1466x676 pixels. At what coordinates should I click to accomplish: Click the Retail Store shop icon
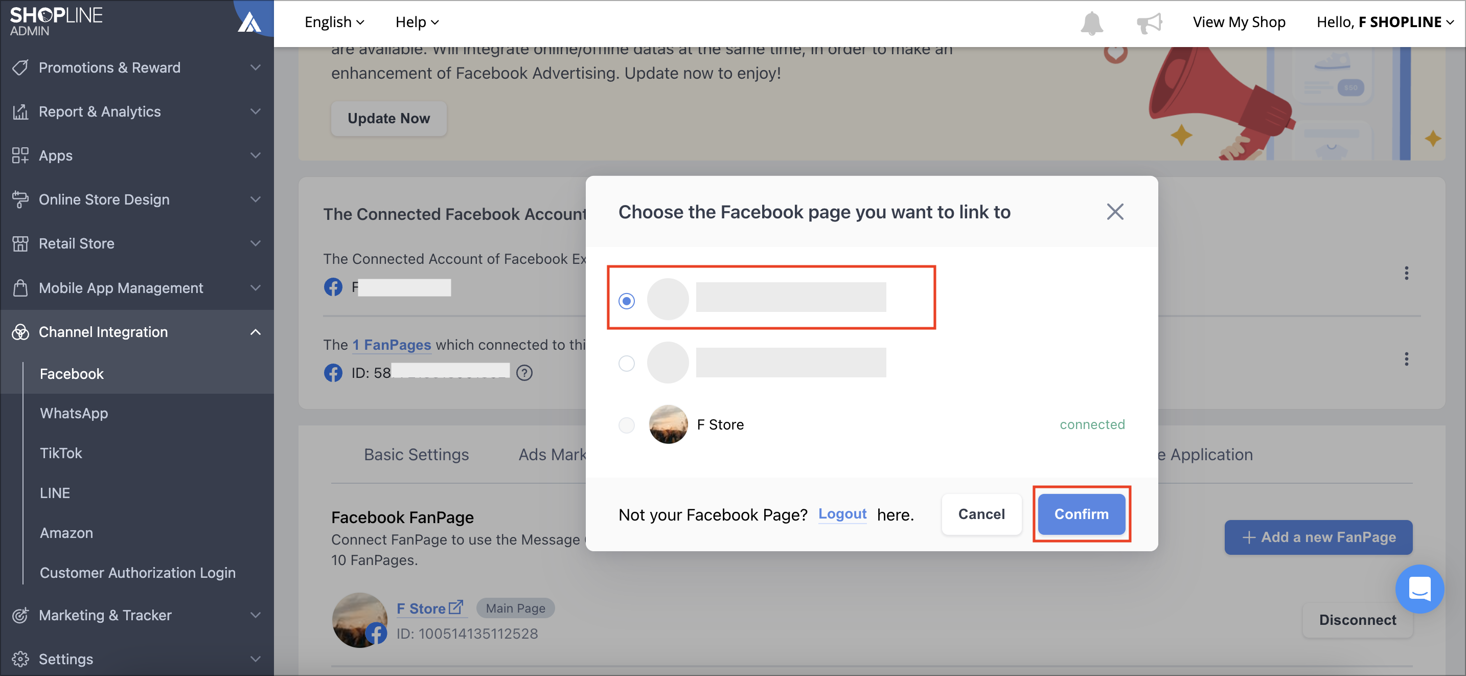point(20,243)
